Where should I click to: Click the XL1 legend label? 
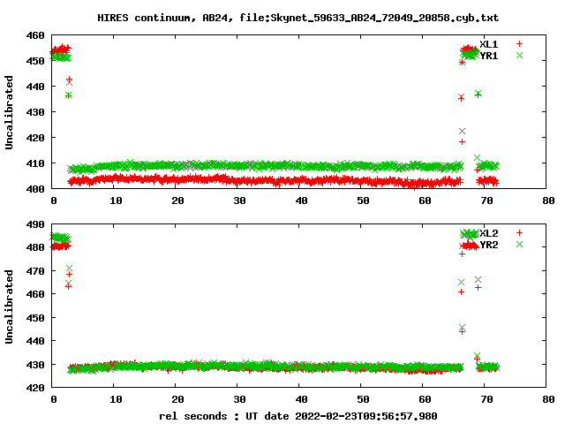pos(488,44)
